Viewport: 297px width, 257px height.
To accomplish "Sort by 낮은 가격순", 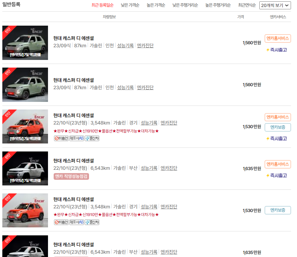I will pyautogui.click(x=130, y=5).
